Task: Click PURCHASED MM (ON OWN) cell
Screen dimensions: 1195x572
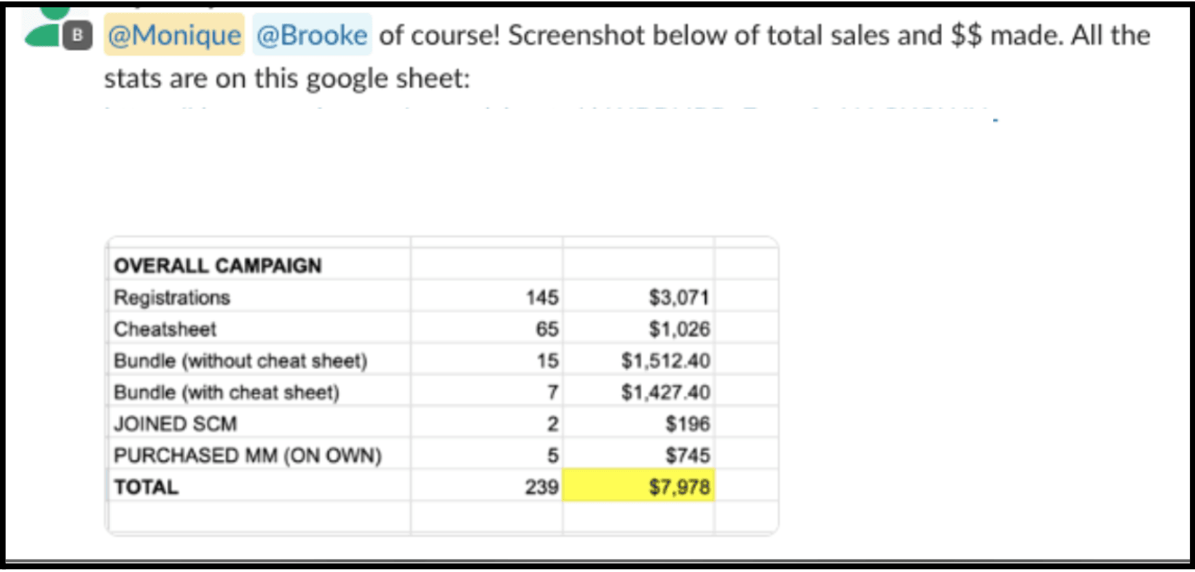Action: 248,456
